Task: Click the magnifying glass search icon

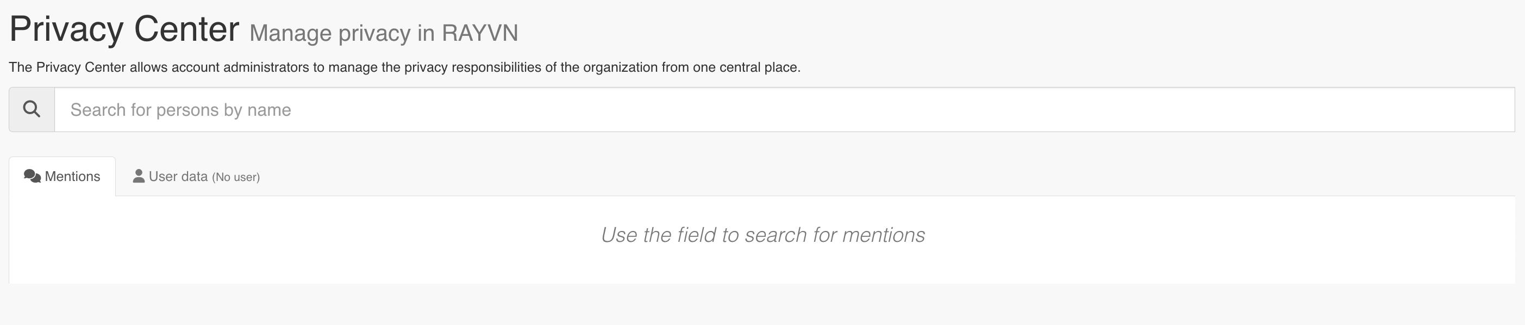Action: [x=32, y=109]
